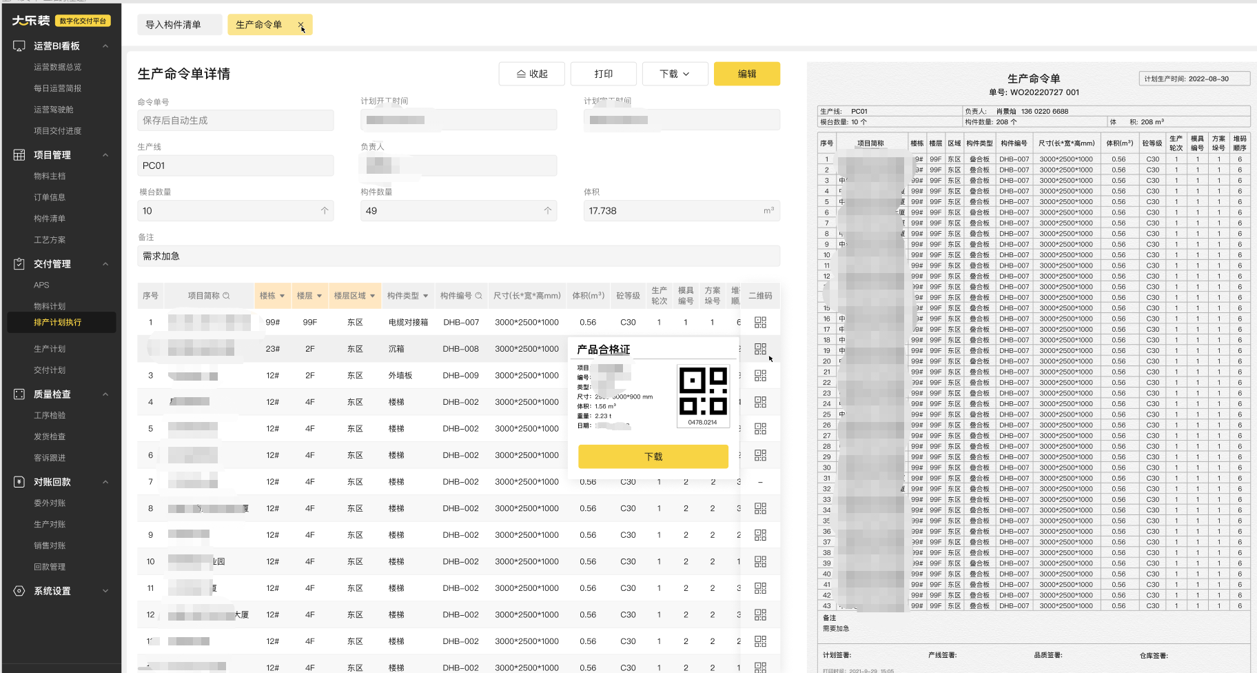Open 生产计划 in sidebar
The height and width of the screenshot is (673, 1257).
[x=50, y=349]
